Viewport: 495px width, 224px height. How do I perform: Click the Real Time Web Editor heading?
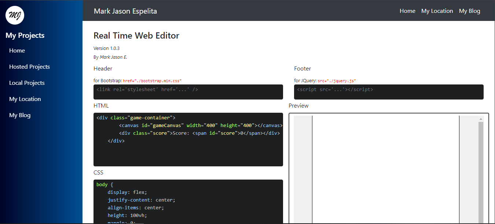coord(136,36)
